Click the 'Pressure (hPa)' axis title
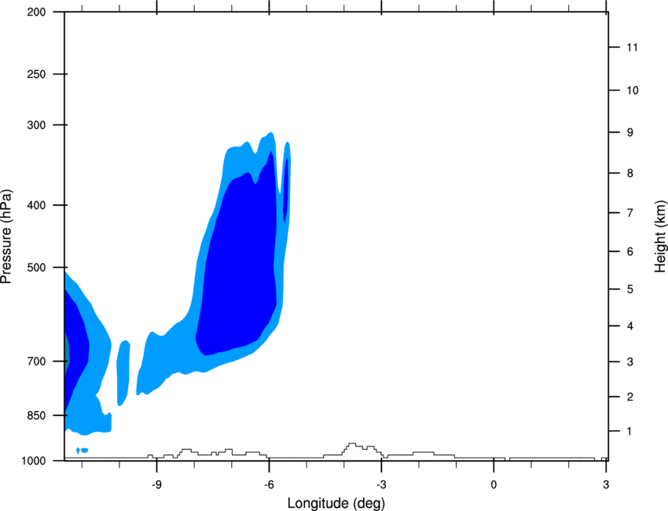 coord(6,237)
